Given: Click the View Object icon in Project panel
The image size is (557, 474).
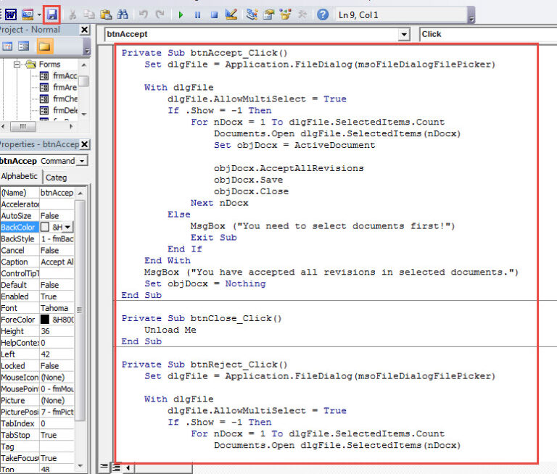Looking at the screenshot, I should point(24,46).
